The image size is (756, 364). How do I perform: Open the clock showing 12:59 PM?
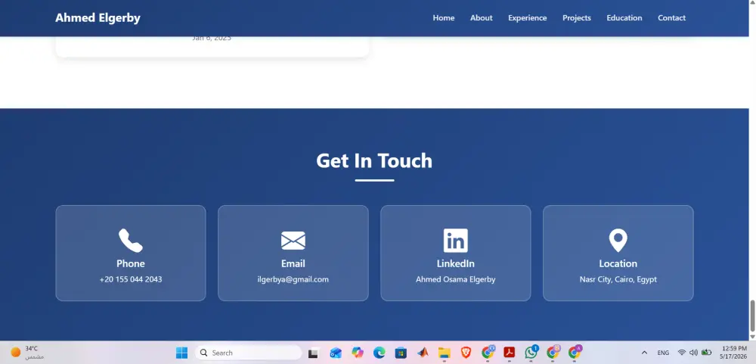coord(733,353)
